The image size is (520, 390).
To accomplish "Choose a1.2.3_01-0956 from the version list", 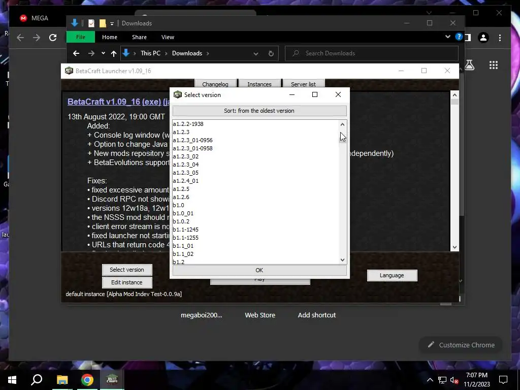I will coord(255,140).
